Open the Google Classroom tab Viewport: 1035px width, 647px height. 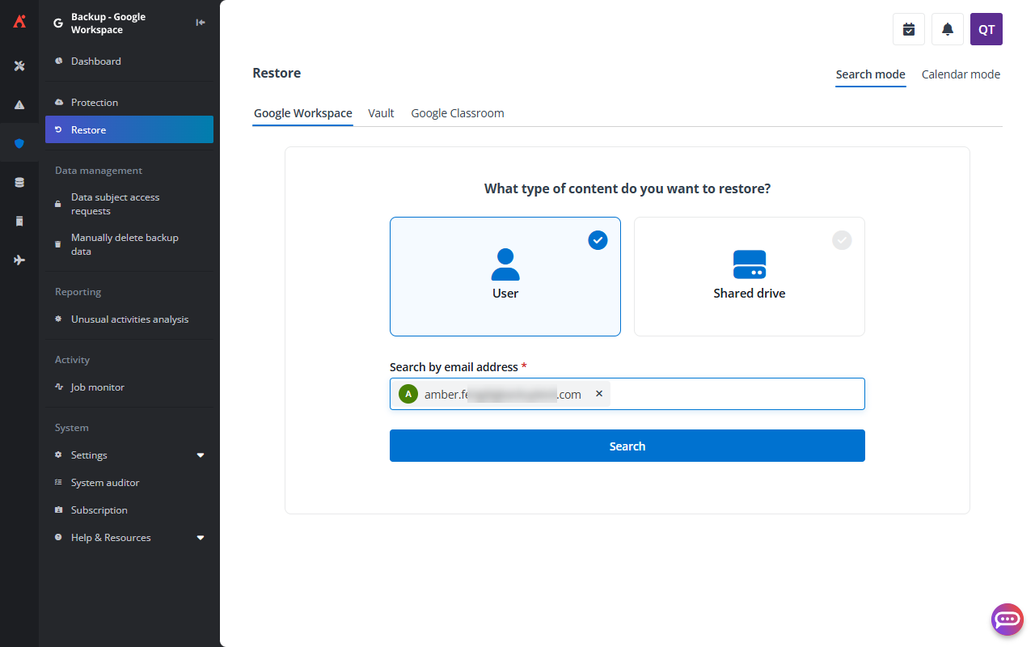[458, 113]
